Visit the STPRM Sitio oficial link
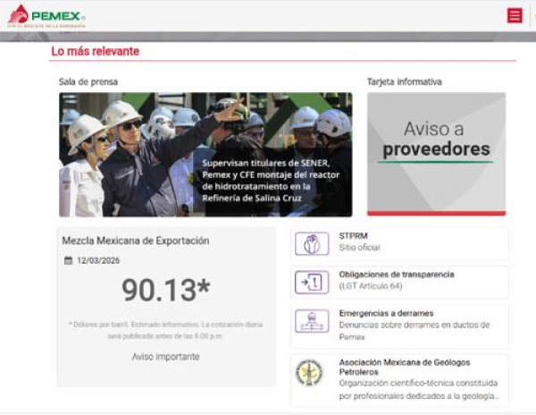Viewport: 536px width, 415px height. pos(359,247)
